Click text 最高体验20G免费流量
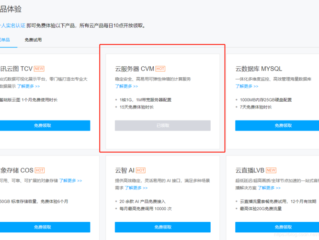The width and height of the screenshot is (319, 240). [x=261, y=209]
